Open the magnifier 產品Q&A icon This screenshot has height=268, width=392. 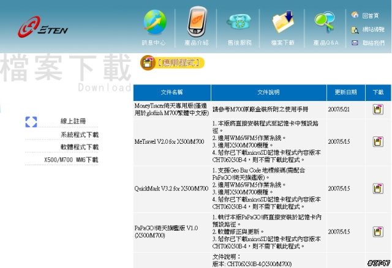(x=325, y=21)
